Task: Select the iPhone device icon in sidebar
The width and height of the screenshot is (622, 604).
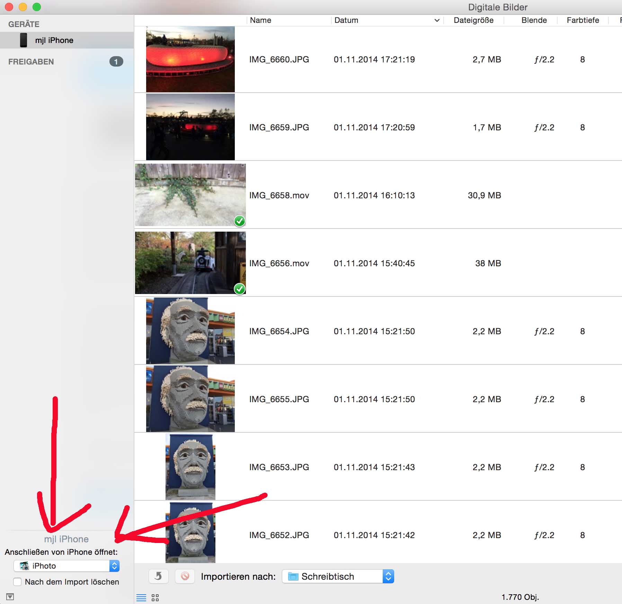Action: tap(24, 40)
